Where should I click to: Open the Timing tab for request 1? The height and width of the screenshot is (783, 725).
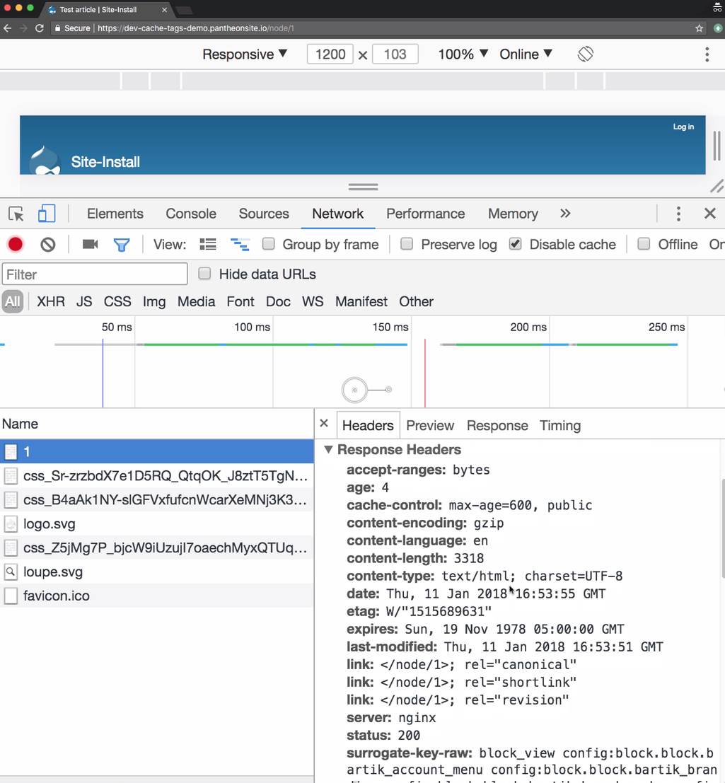pos(559,425)
